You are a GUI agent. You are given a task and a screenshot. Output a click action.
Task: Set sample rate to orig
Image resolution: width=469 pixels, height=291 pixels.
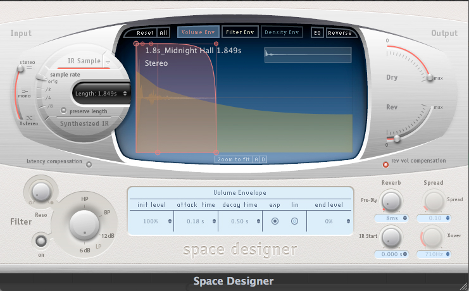(53, 82)
